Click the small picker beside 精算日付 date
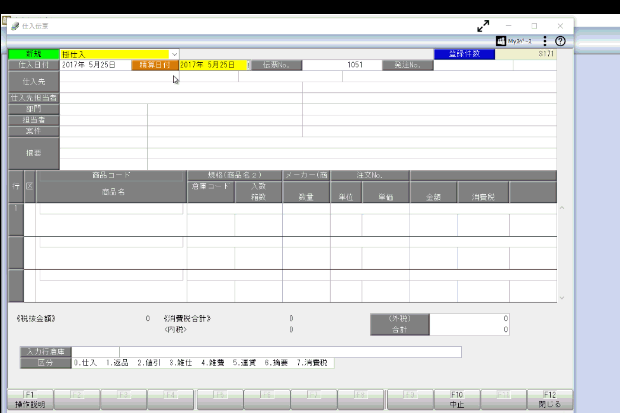Screen dimensions: 620x413 (x=248, y=65)
